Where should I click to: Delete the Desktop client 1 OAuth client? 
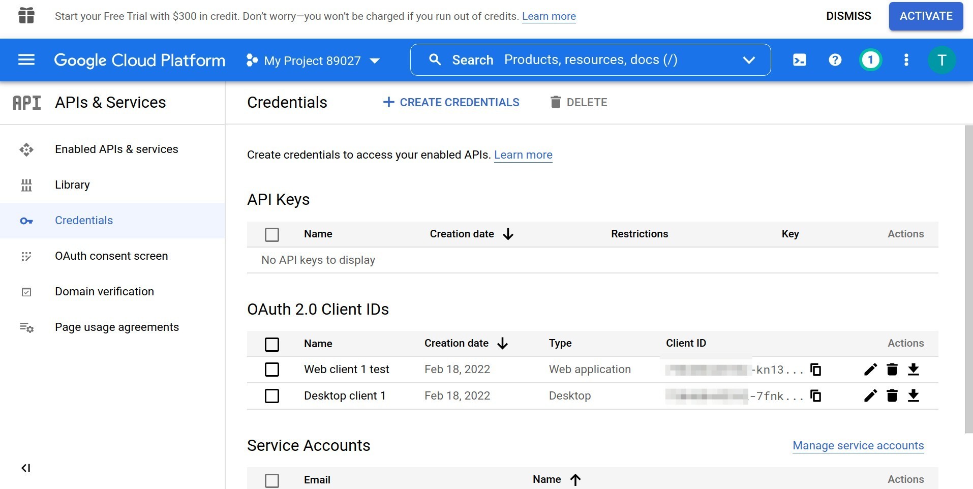tap(892, 396)
